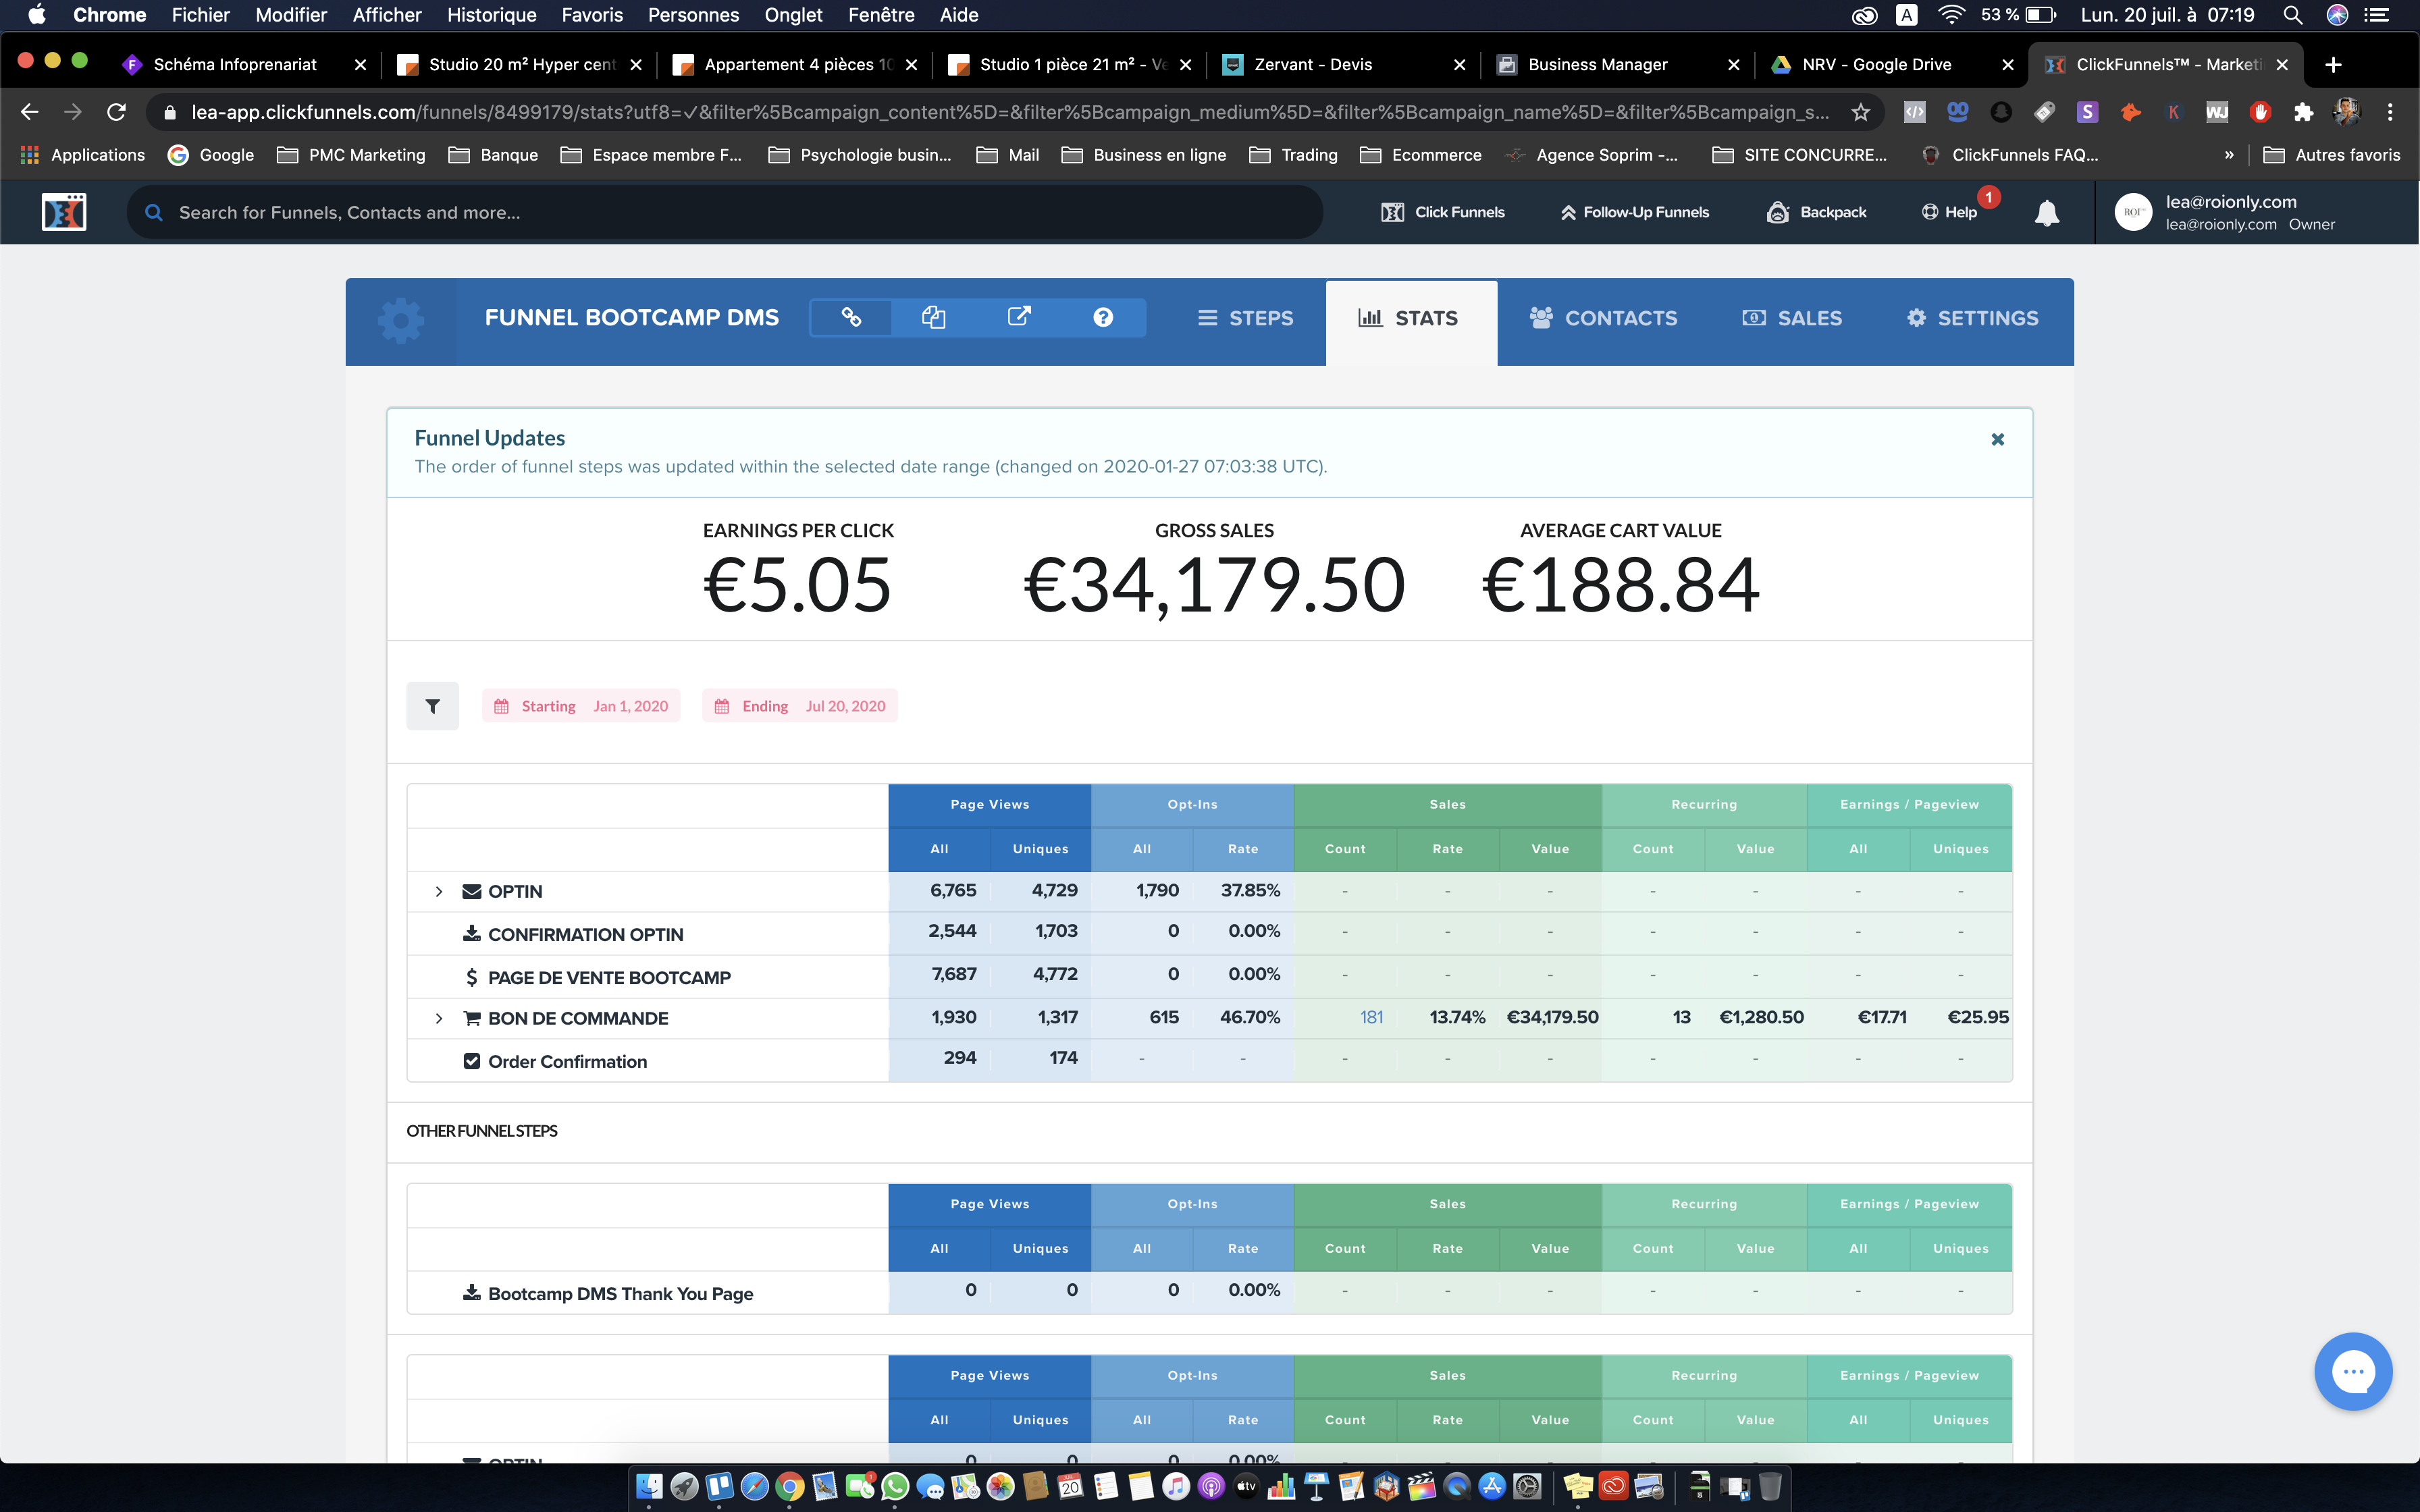Expand the BON DE COMMANDE row

tap(439, 1018)
